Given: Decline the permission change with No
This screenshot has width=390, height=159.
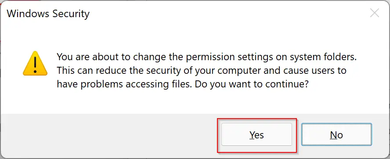Looking at the screenshot, I should click(336, 134).
